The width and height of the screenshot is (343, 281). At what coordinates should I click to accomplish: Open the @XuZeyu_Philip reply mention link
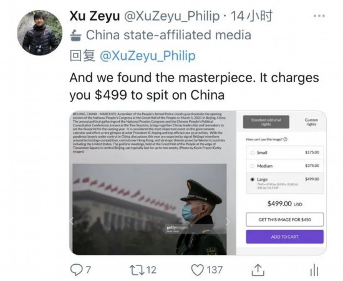point(147,55)
